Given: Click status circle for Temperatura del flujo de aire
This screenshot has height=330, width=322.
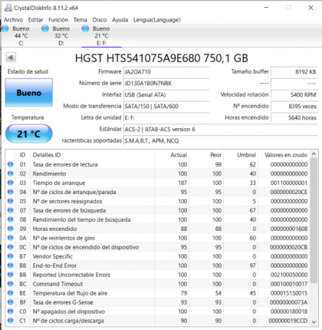Looking at the screenshot, I should point(11,293).
